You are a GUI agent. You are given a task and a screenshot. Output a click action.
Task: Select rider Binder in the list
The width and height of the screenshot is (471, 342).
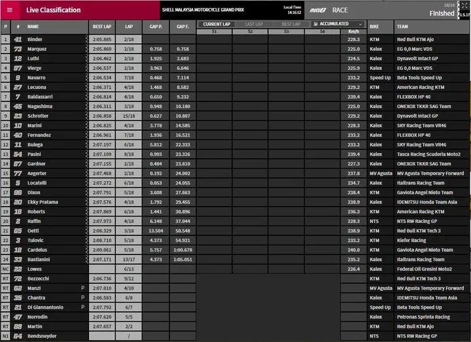(x=35, y=39)
